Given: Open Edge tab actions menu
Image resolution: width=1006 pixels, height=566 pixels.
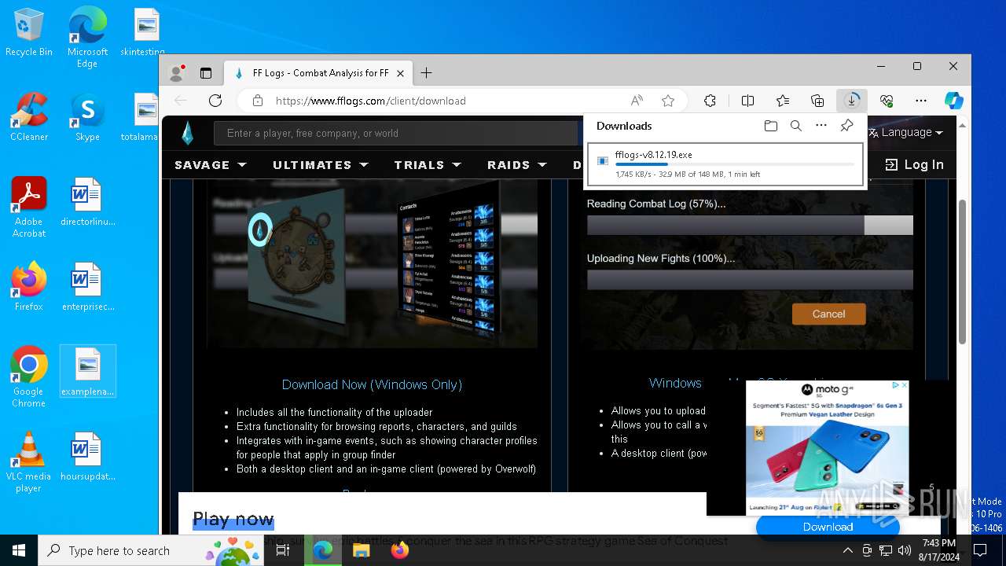Looking at the screenshot, I should [x=206, y=73].
